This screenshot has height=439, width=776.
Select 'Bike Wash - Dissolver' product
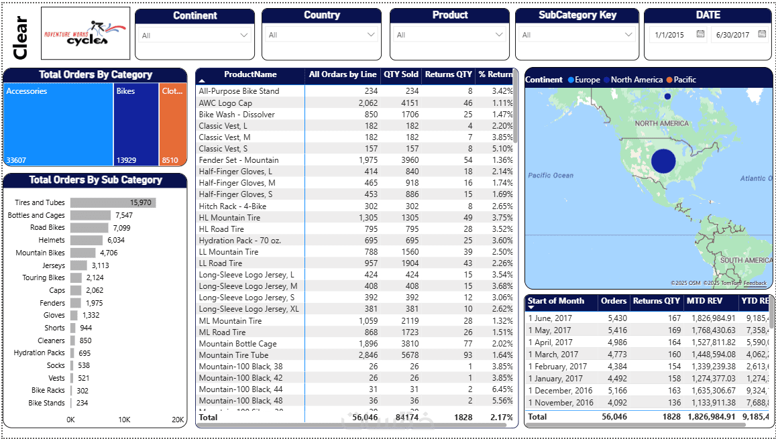point(355,114)
